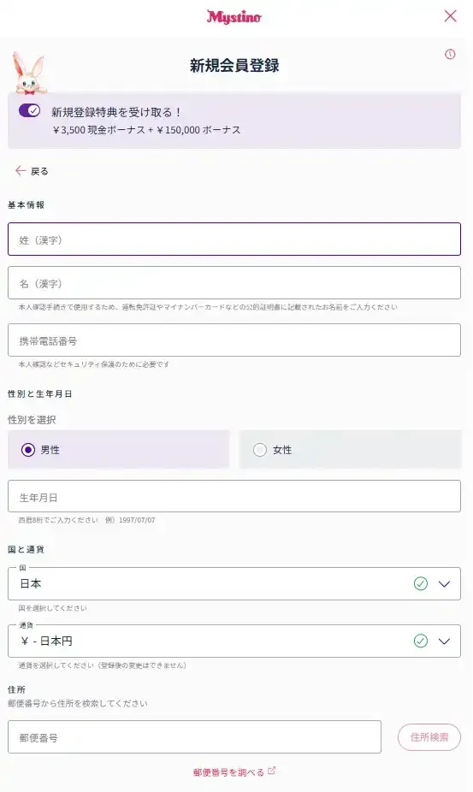Viewport: 473px width, 792px height.
Task: Toggle the 新規登録特典 bonus switch
Action: (x=29, y=110)
